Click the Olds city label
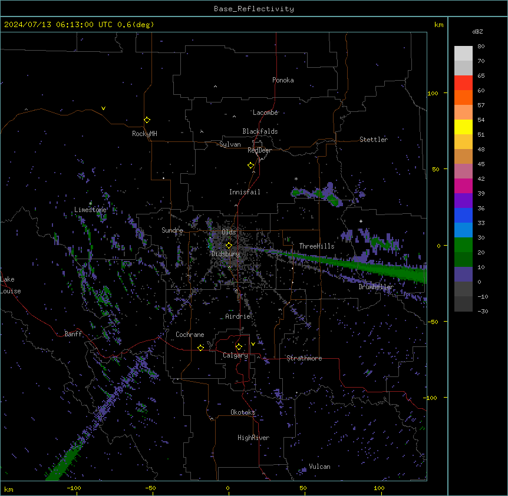The width and height of the screenshot is (508, 496). click(229, 232)
